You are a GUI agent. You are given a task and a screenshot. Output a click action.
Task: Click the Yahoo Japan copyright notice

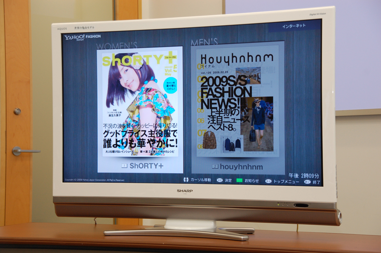click(x=94, y=180)
